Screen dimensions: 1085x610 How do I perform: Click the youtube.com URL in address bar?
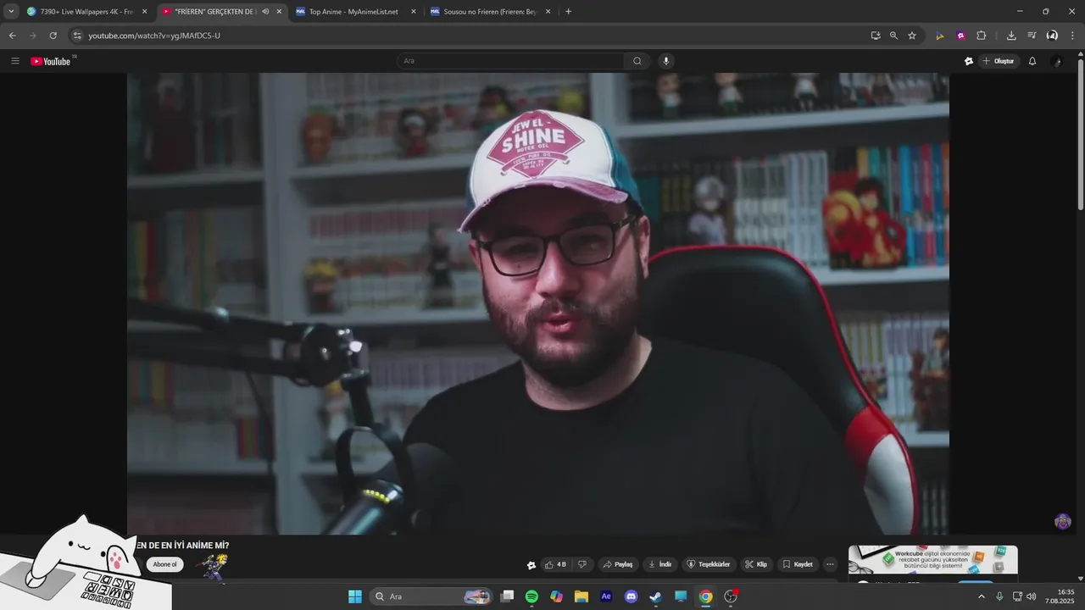click(x=154, y=36)
